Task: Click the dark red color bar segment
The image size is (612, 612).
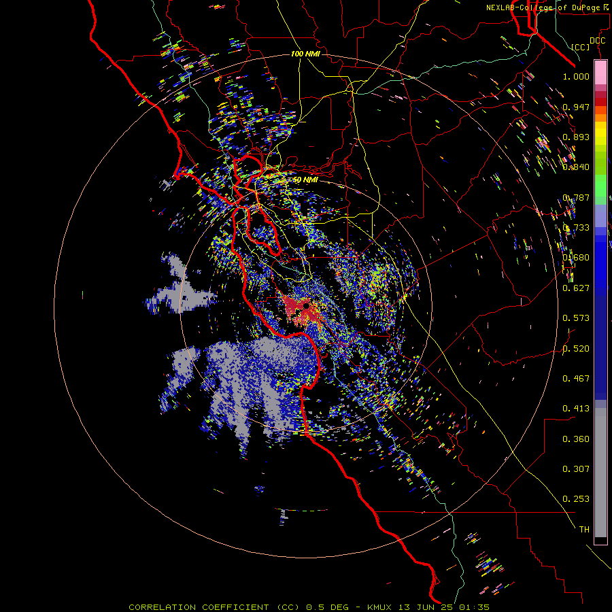Action: [600, 102]
